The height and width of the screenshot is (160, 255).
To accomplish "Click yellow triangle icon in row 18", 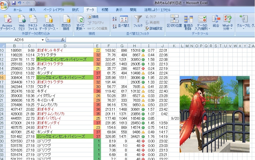I will coord(143,87).
